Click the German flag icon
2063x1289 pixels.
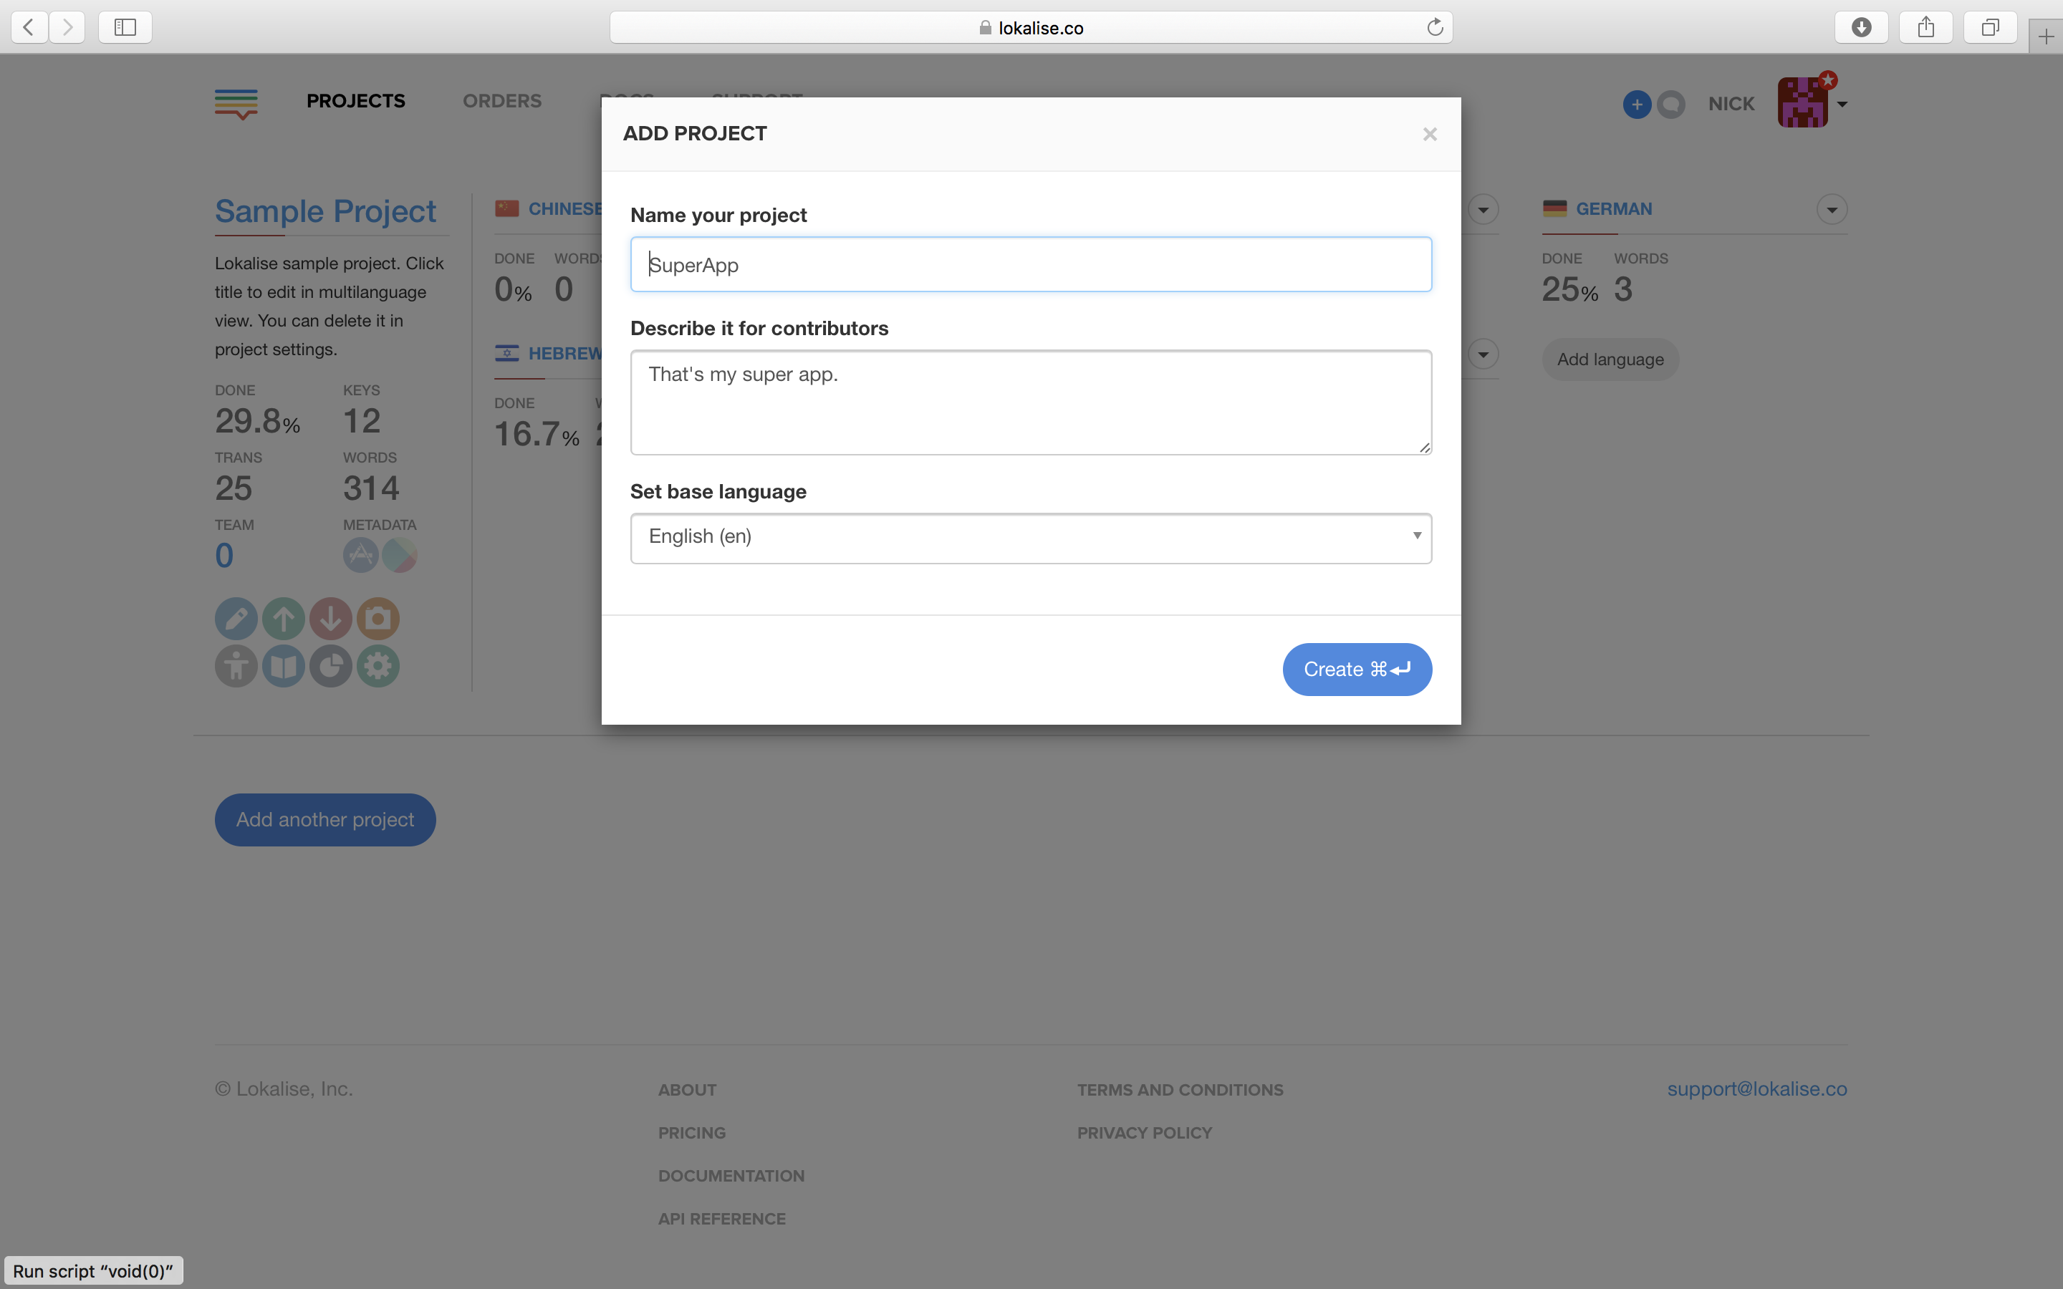click(1554, 208)
